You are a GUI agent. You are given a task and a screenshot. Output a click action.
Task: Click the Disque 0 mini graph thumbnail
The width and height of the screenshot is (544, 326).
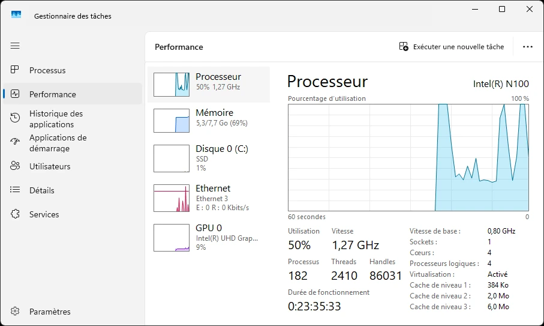coord(172,158)
